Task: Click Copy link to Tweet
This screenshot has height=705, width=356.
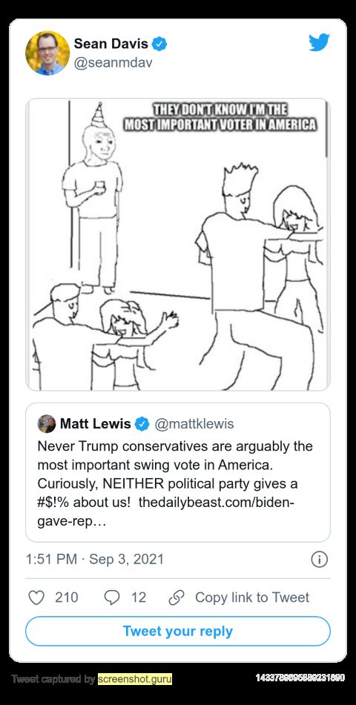Action: pos(252,598)
